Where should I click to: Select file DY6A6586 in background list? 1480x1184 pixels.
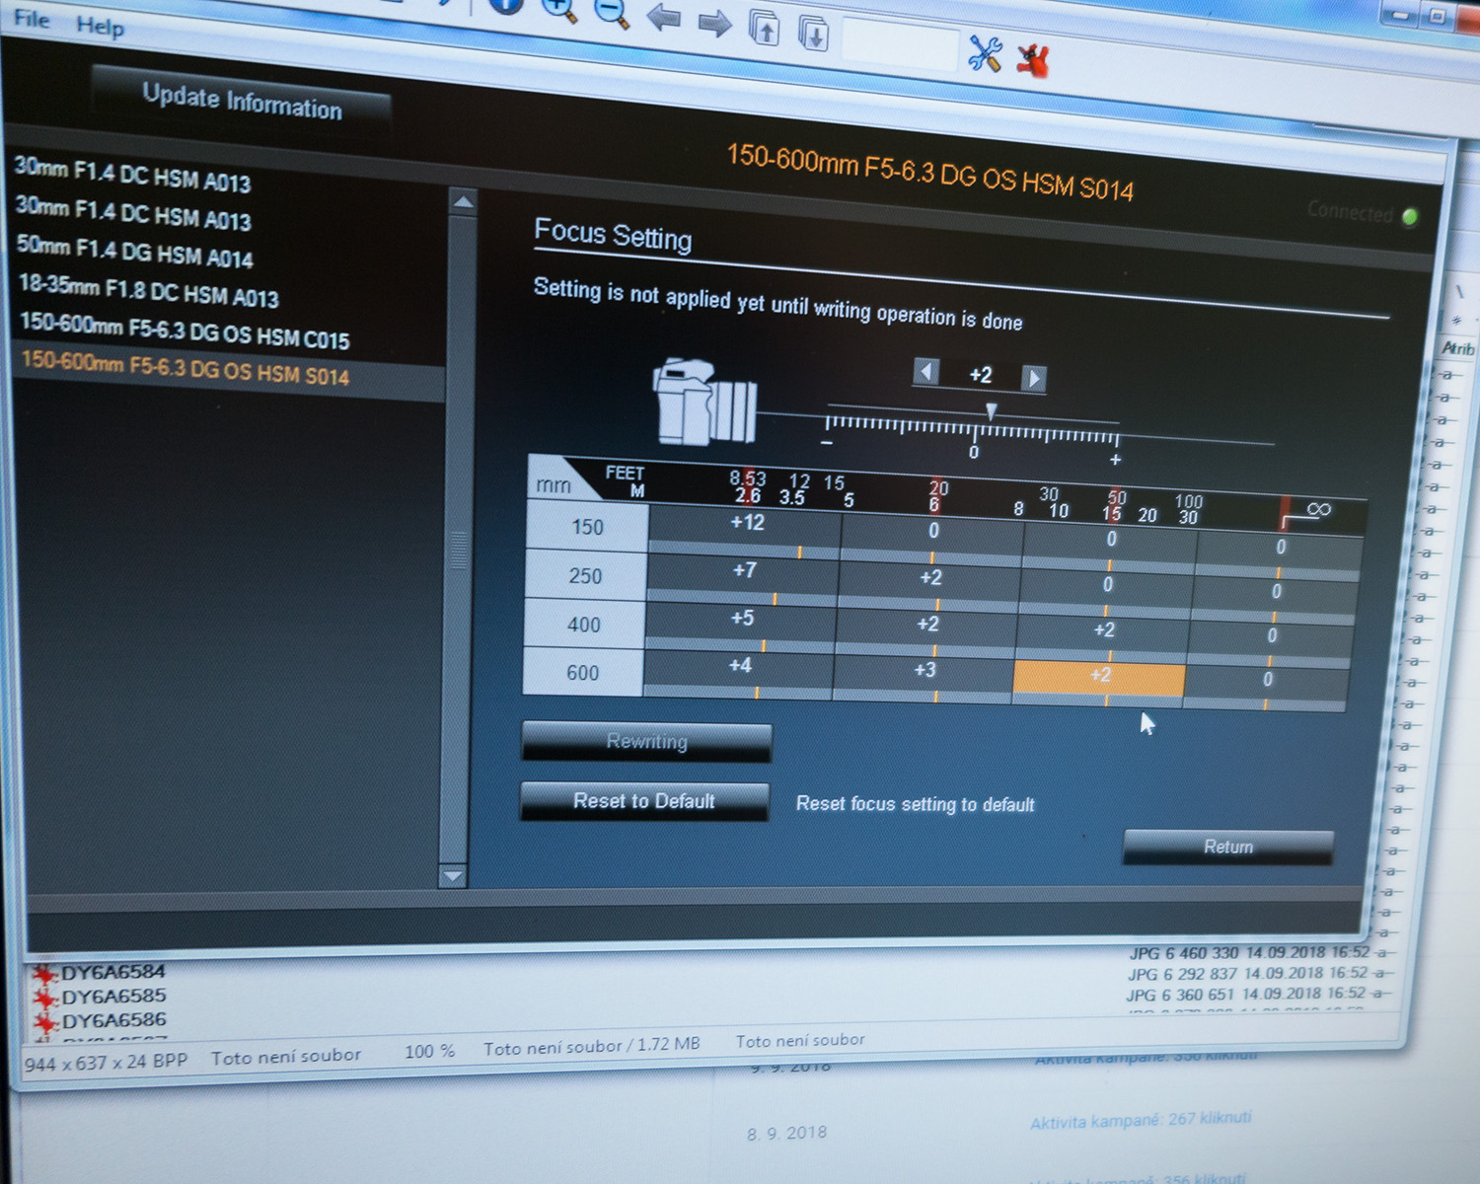pyautogui.click(x=114, y=1020)
